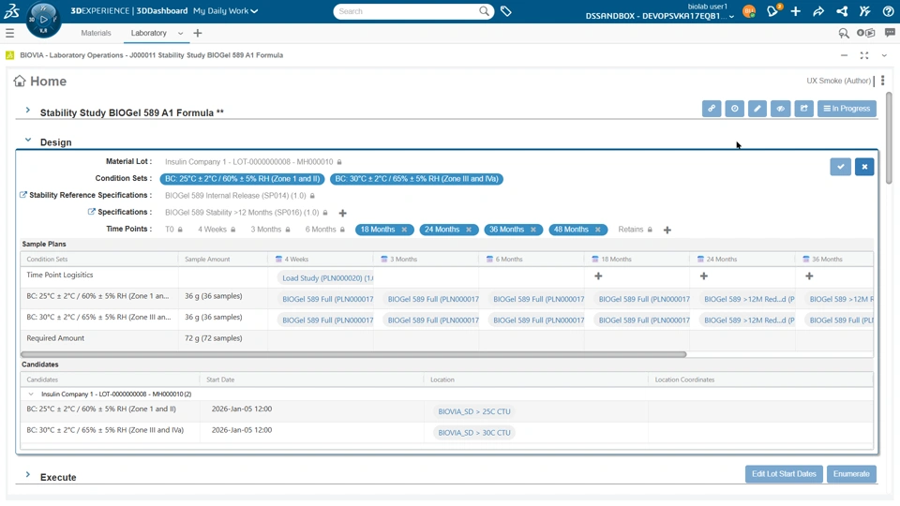Open the hamburger menu at left

tap(9, 34)
